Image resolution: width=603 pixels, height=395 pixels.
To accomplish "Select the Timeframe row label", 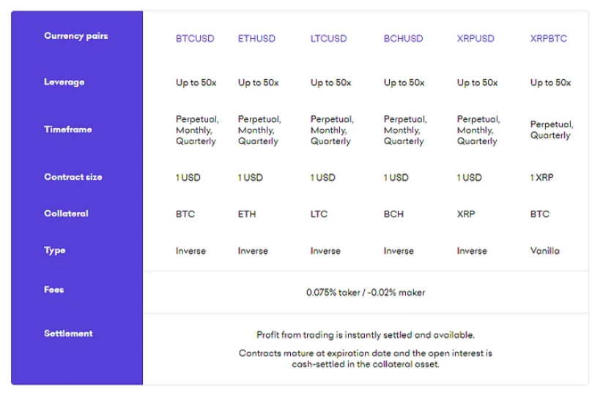I will tap(67, 129).
